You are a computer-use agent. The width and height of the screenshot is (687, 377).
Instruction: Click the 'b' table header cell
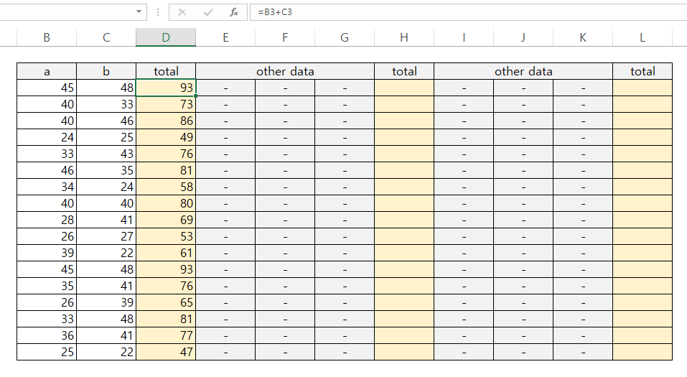pos(106,72)
